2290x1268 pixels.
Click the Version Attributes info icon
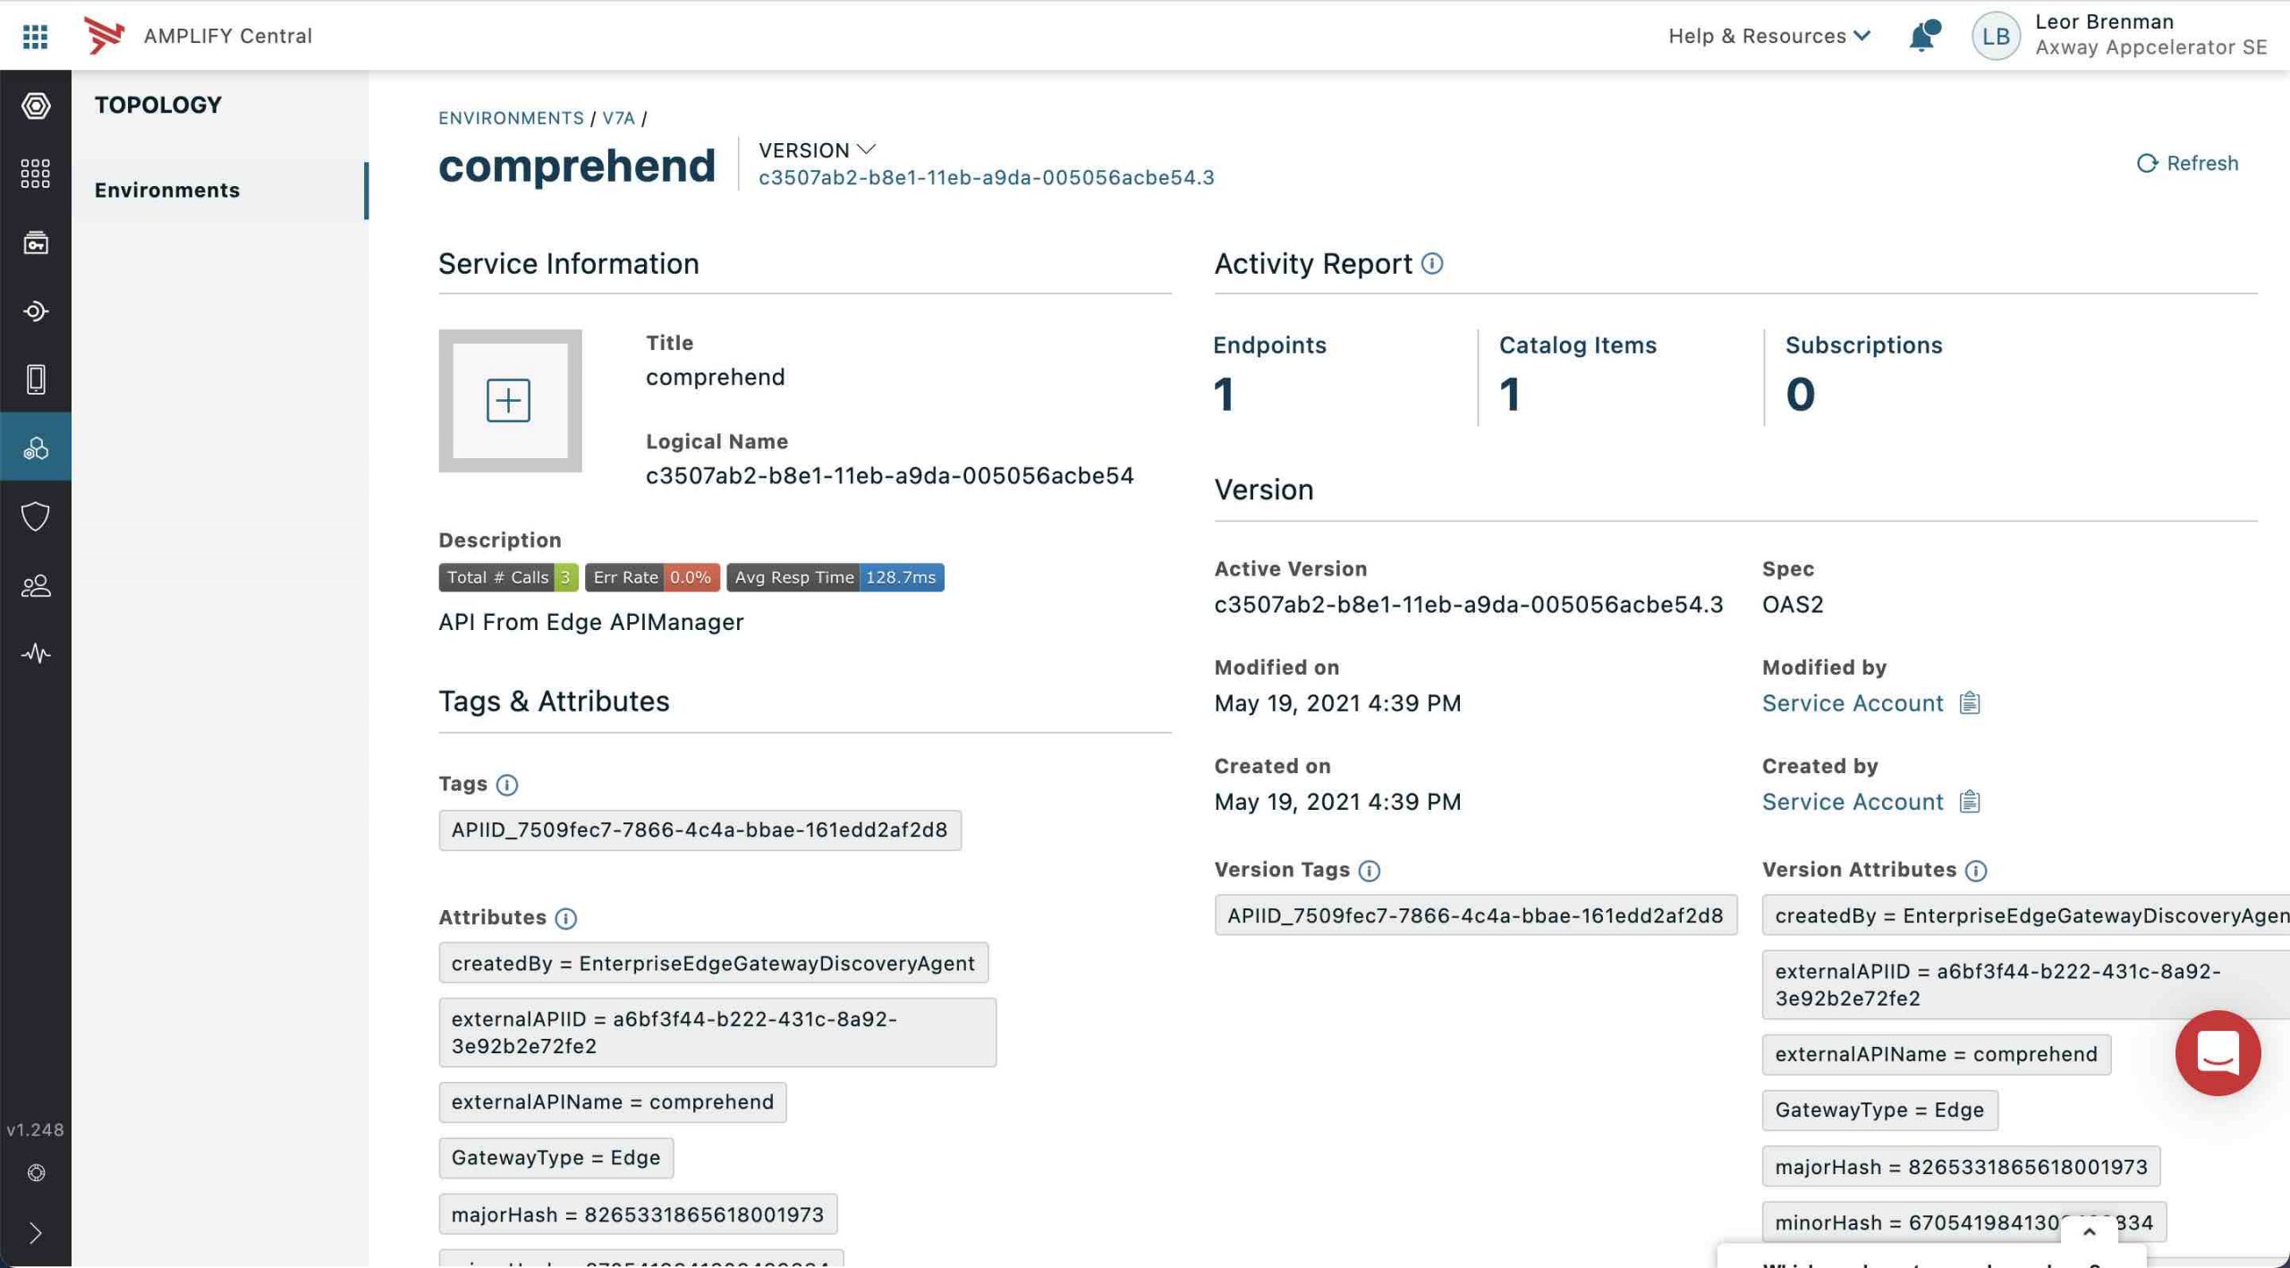[1976, 871]
